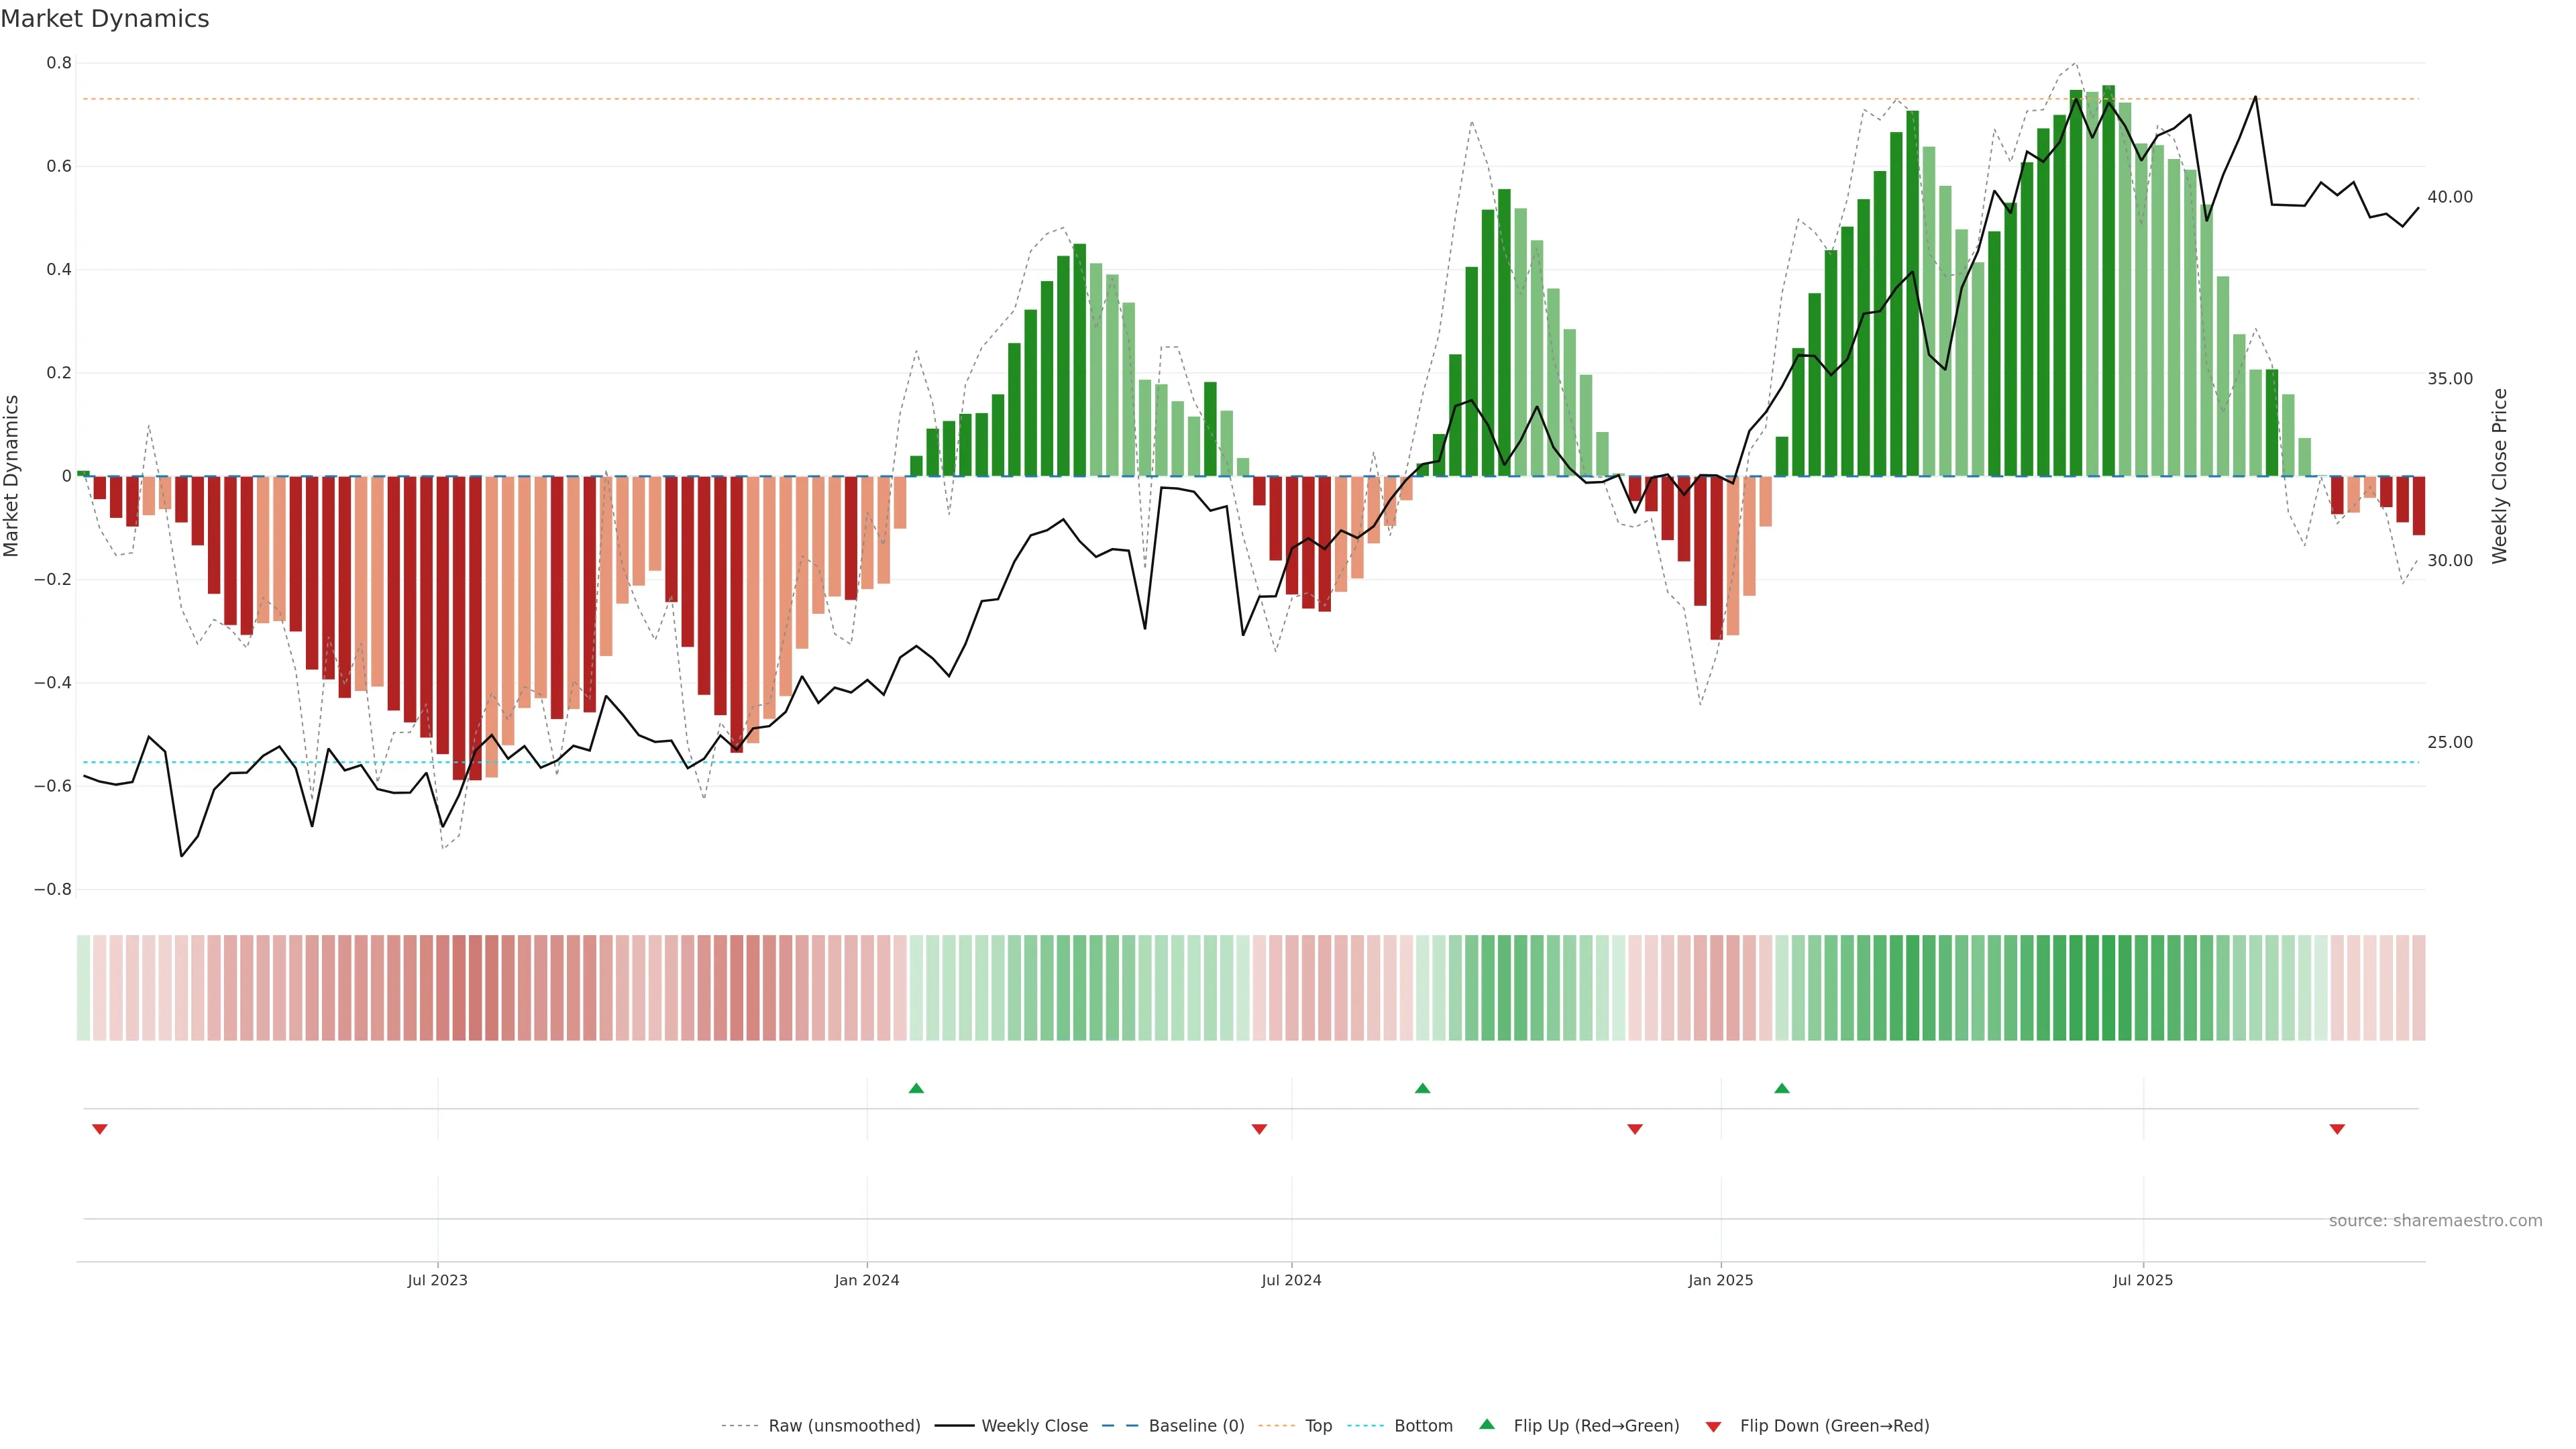
Task: Click the flip-up triangle after Jul 2024
Action: tap(1422, 1088)
